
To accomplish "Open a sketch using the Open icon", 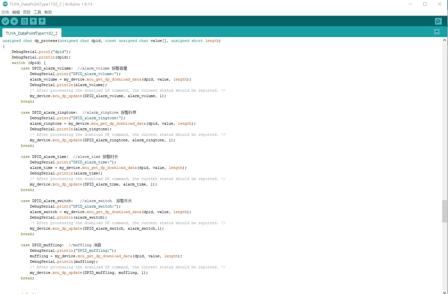I will [33, 21].
